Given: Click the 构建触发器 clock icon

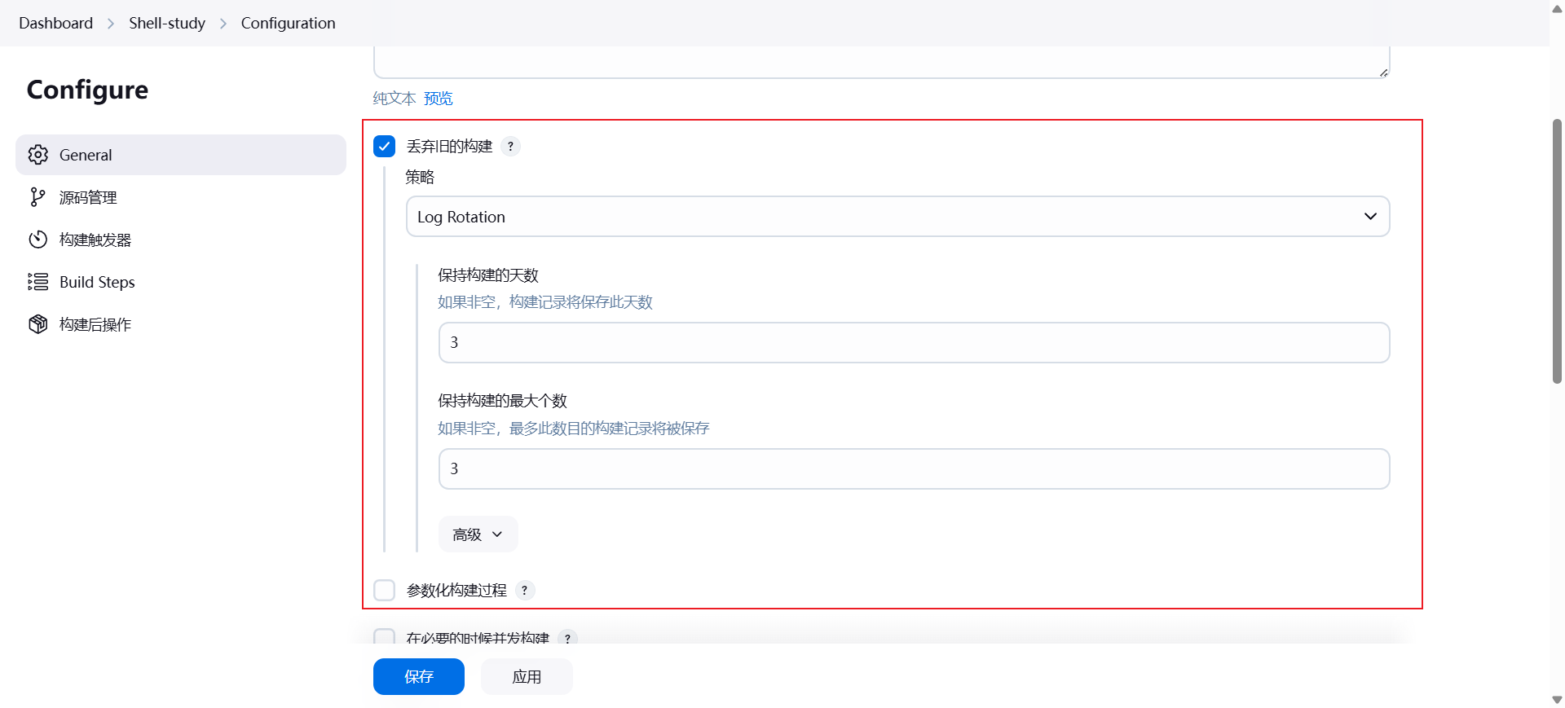Looking at the screenshot, I should pyautogui.click(x=37, y=240).
